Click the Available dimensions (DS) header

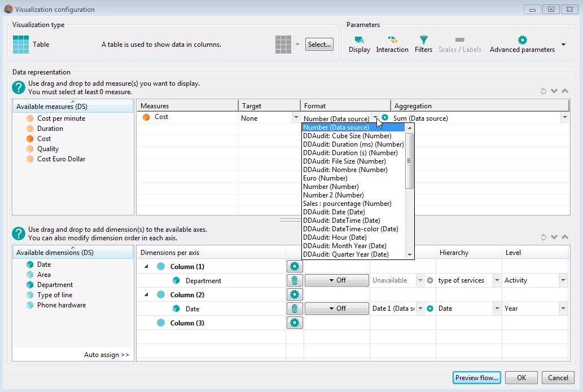[x=73, y=252]
